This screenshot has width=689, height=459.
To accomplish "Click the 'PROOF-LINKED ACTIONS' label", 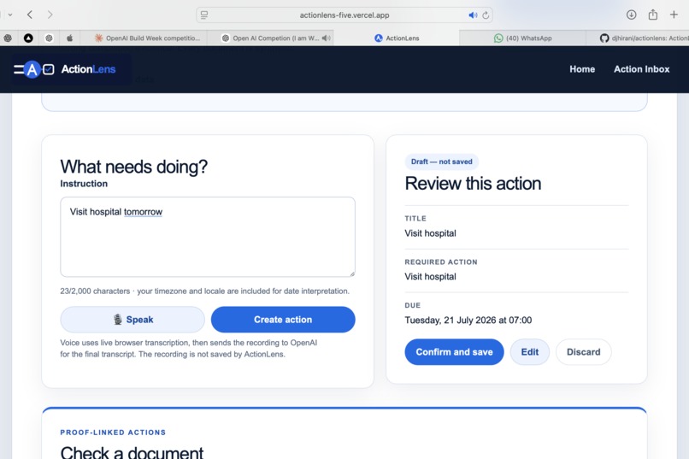I will pos(113,433).
